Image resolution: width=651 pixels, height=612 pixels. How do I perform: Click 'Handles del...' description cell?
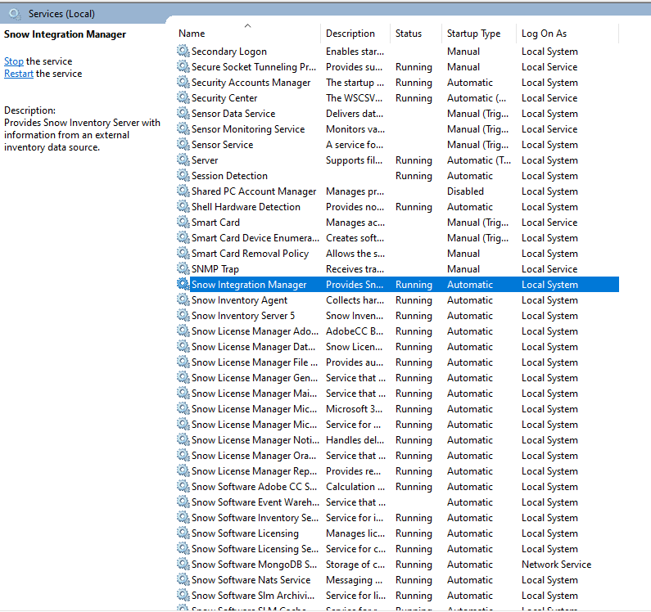(x=355, y=440)
